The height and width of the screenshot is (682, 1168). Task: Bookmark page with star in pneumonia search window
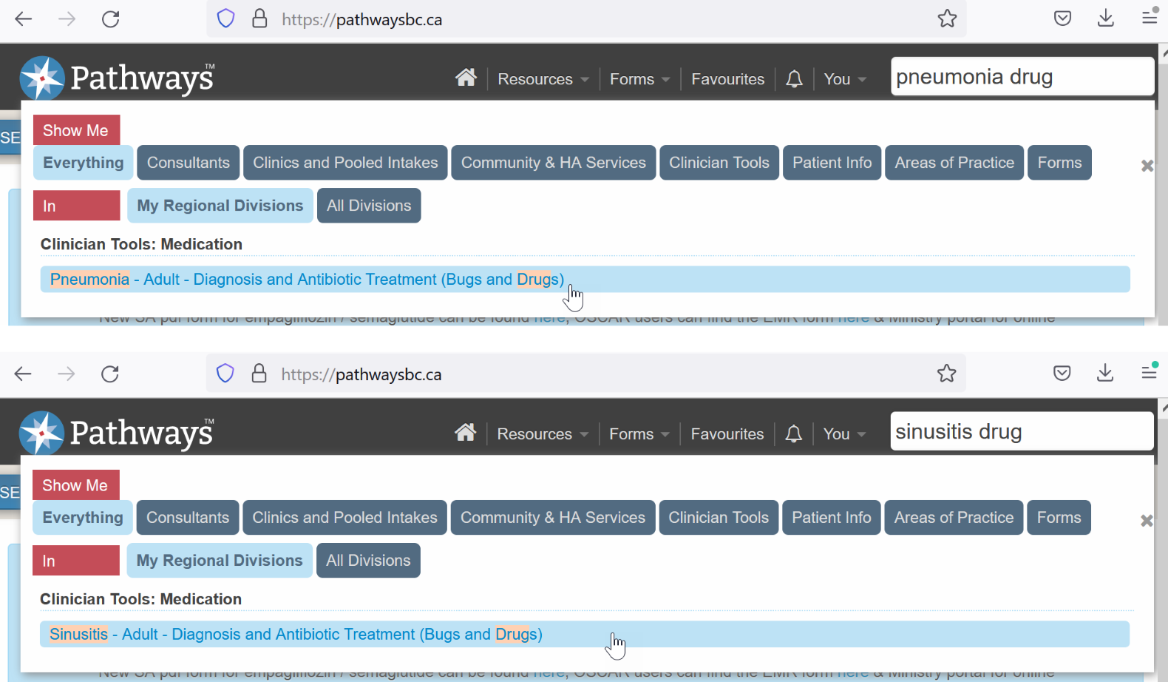pos(947,19)
